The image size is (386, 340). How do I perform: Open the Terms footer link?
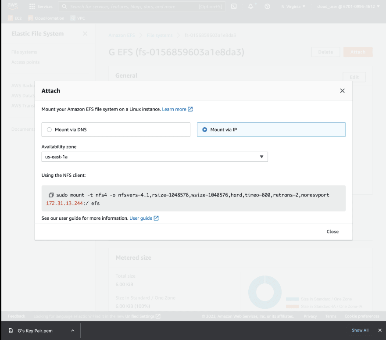coord(331,316)
